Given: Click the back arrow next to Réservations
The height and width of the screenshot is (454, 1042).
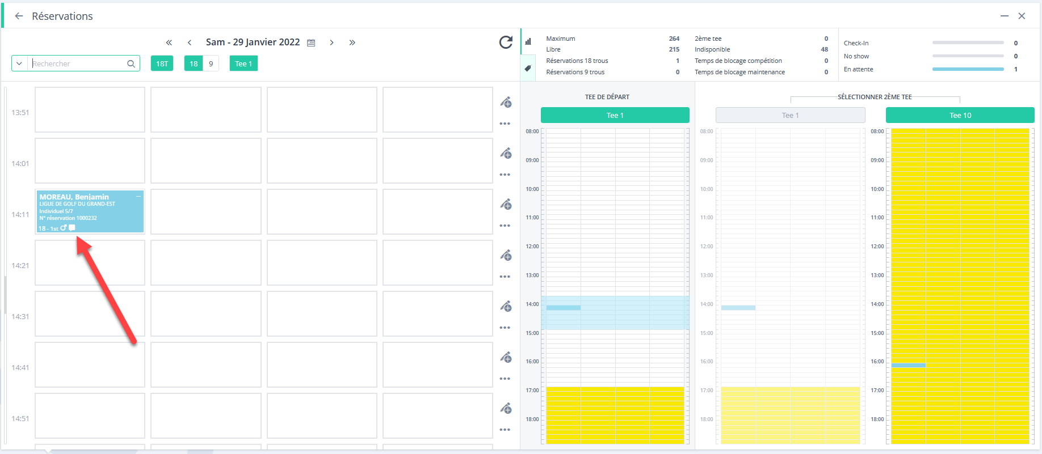Looking at the screenshot, I should tap(19, 16).
